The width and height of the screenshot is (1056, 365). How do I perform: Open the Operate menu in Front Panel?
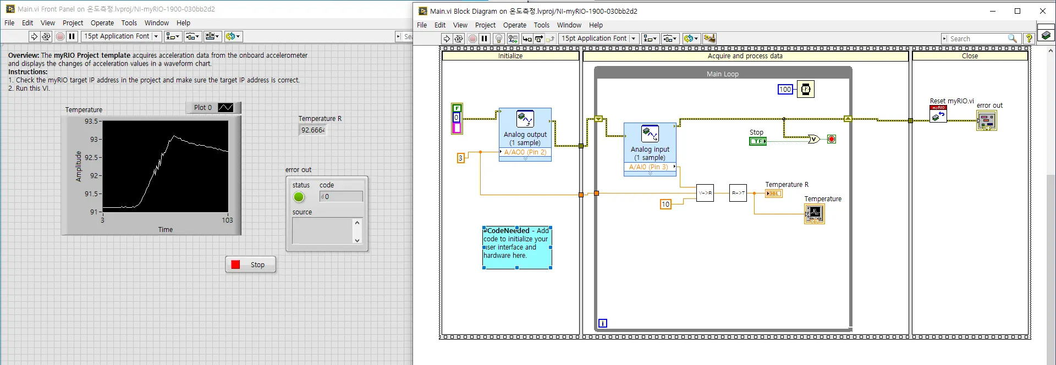click(x=102, y=23)
